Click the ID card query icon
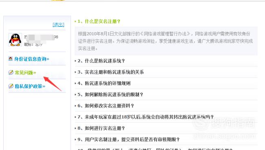Image resolution: width=265 pixels, height=150 pixels. click(x=11, y=59)
